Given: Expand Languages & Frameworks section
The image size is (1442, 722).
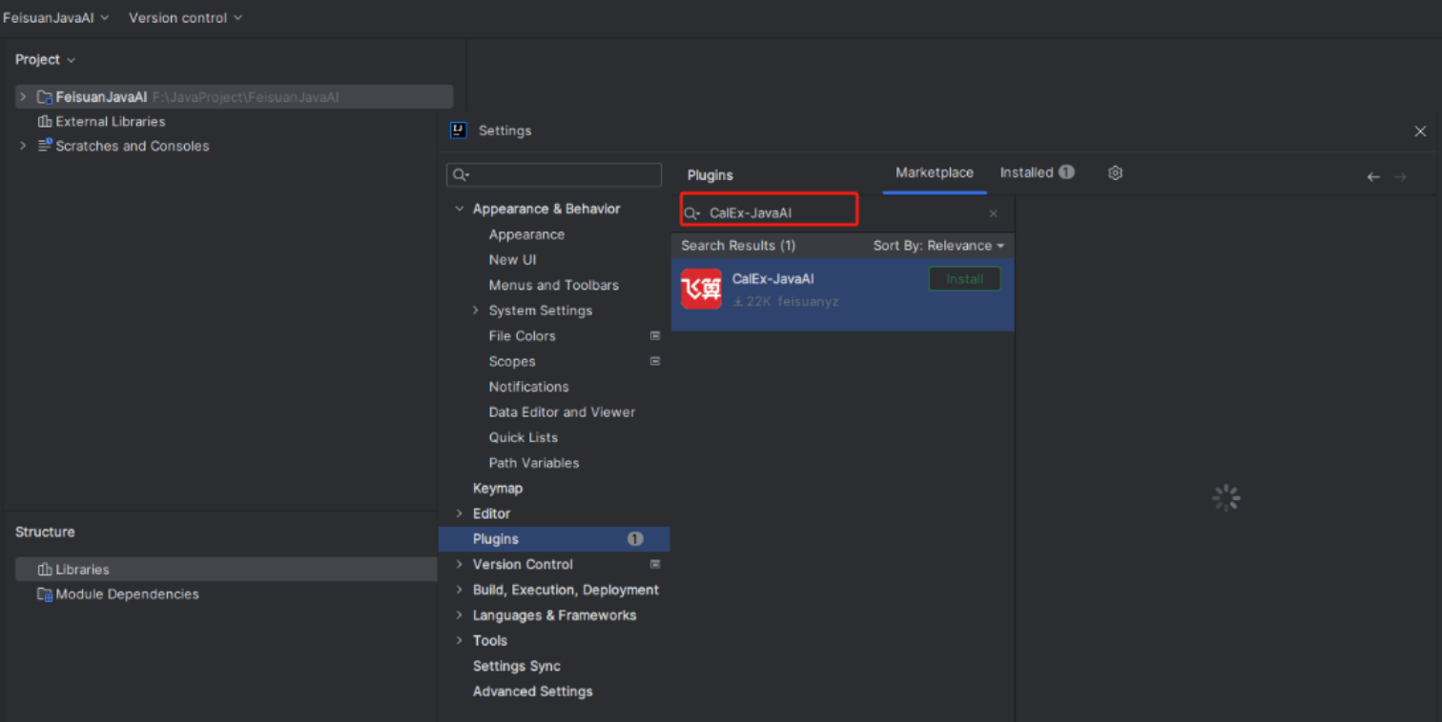Looking at the screenshot, I should 460,615.
